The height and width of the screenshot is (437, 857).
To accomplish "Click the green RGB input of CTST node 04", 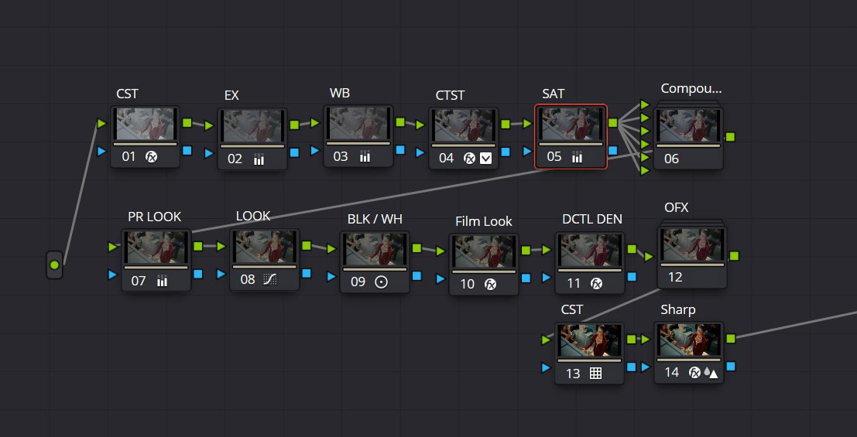I will [420, 125].
